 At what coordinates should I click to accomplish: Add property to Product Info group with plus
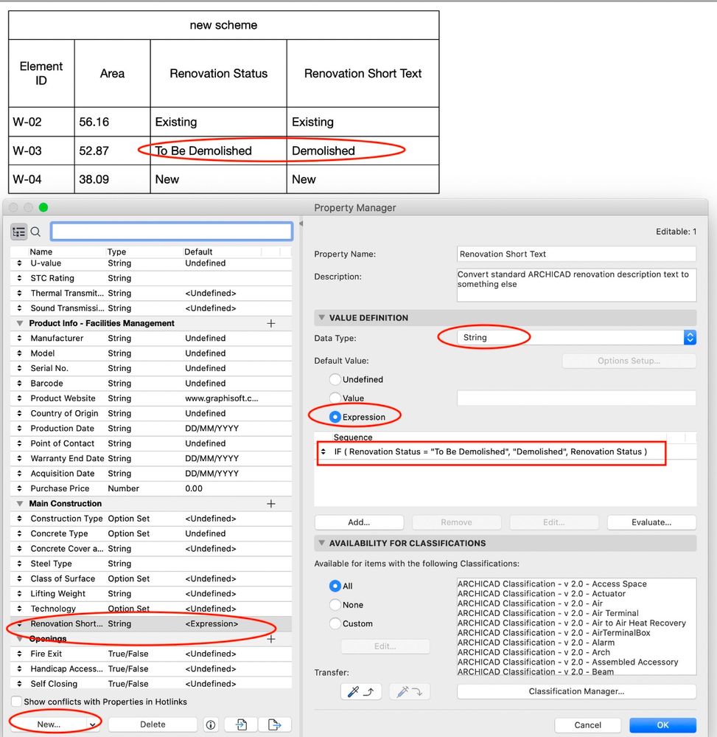tap(271, 323)
